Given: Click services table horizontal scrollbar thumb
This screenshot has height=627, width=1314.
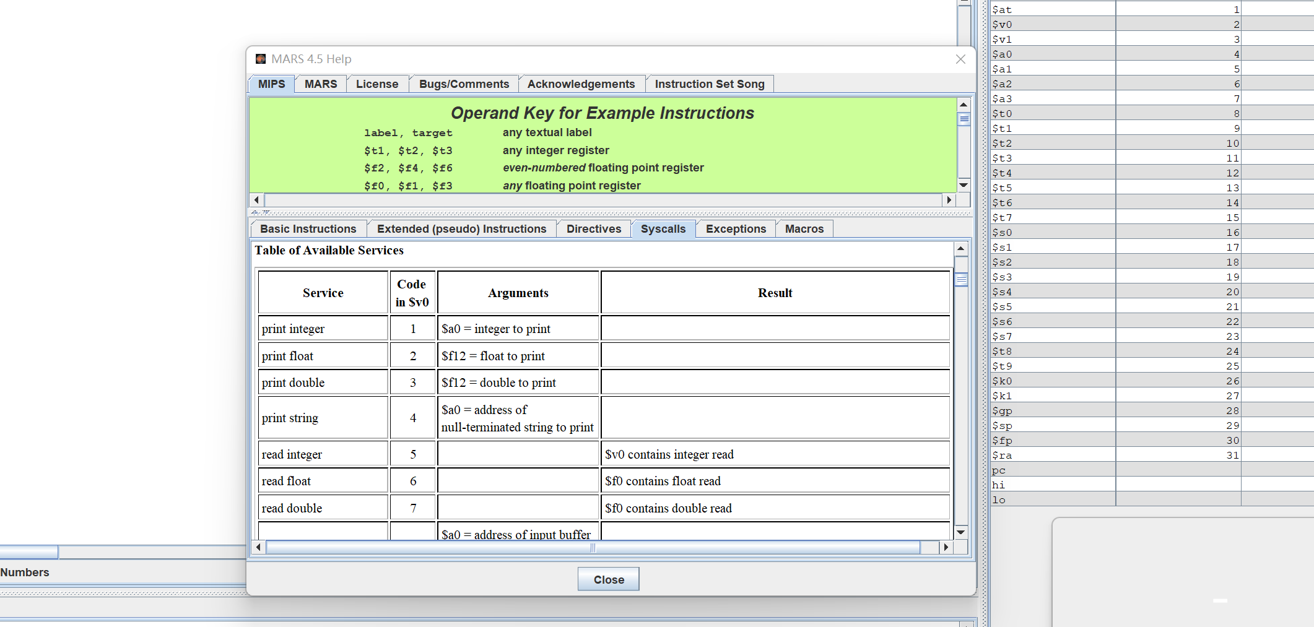Looking at the screenshot, I should click(x=593, y=547).
